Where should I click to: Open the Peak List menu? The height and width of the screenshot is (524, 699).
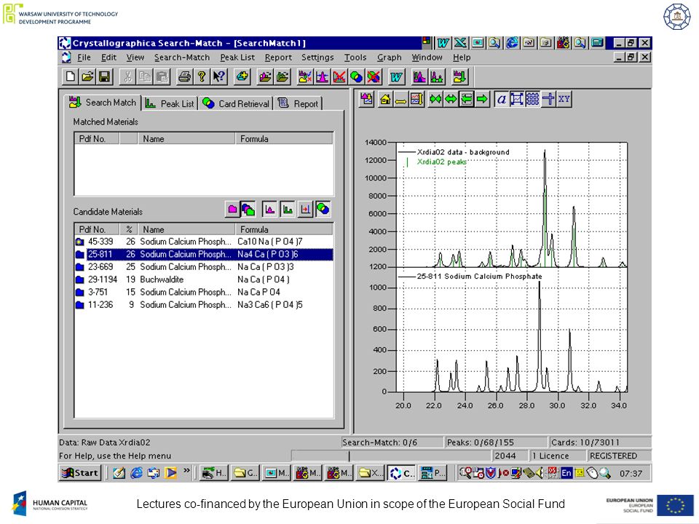coord(237,57)
